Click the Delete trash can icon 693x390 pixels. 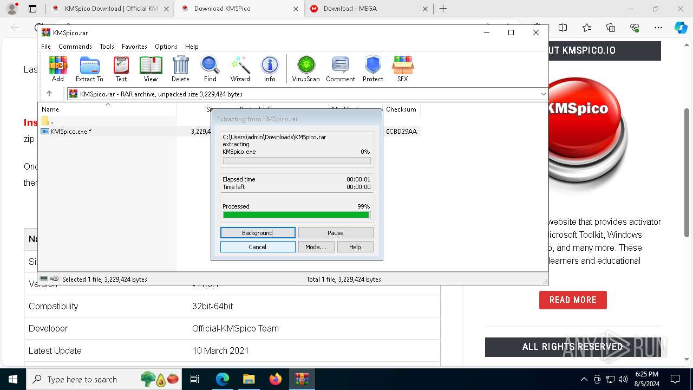point(180,69)
